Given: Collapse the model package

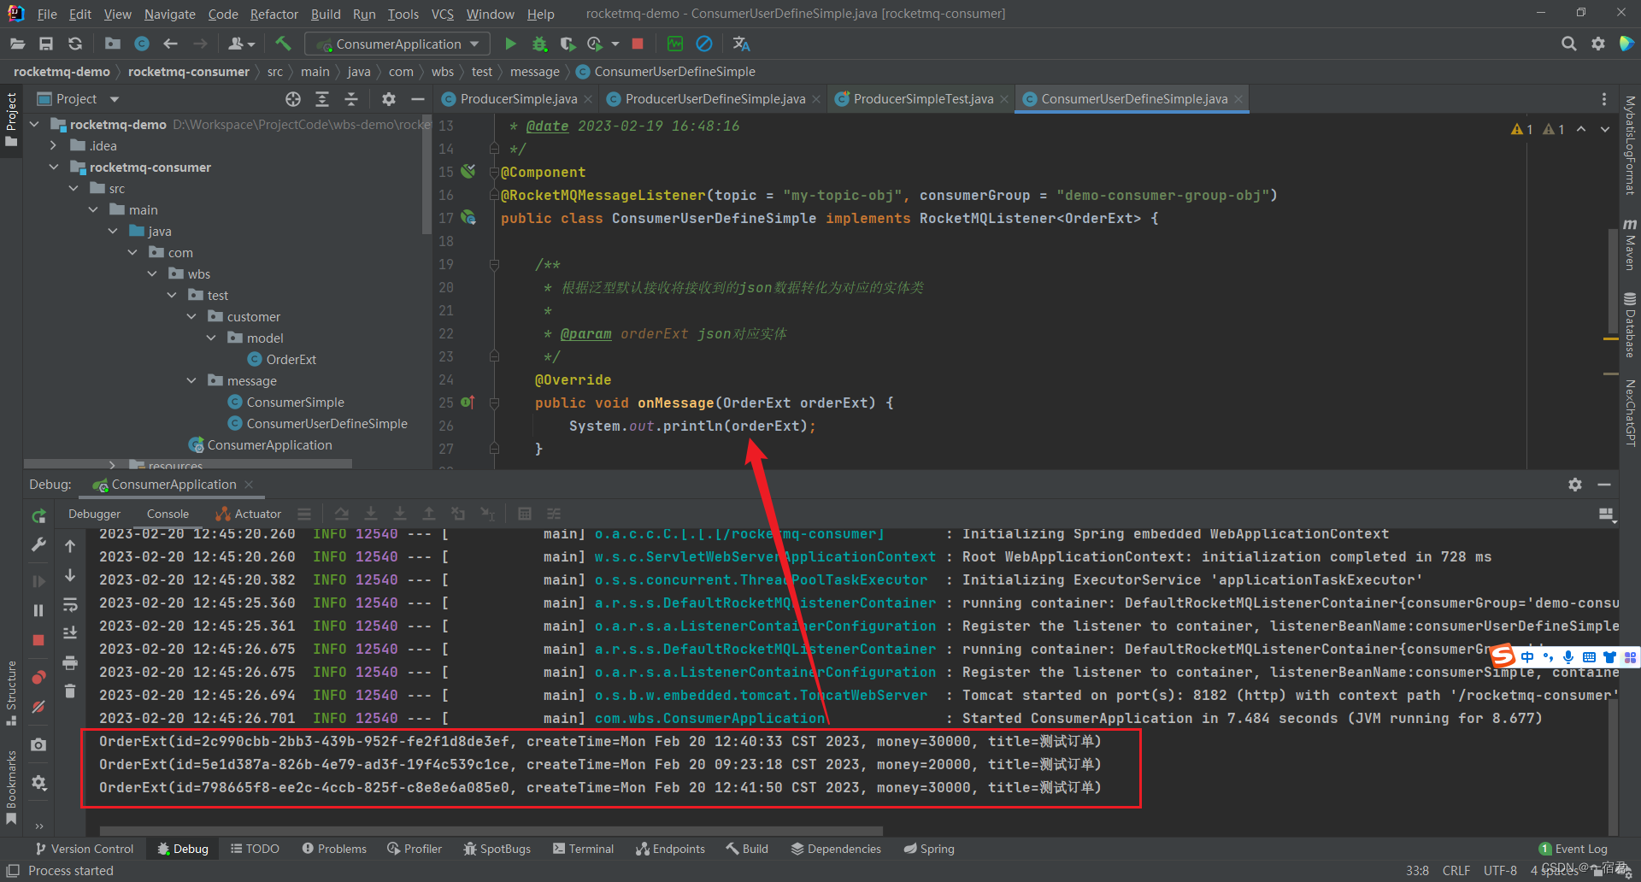Looking at the screenshot, I should click(211, 338).
